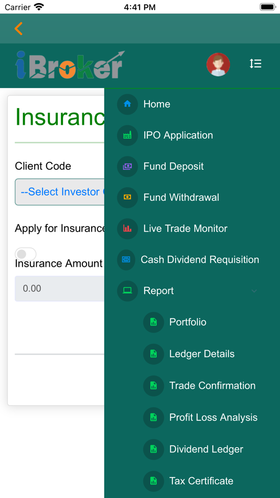
Task: Toggle the side menu list icon
Action: tap(255, 64)
